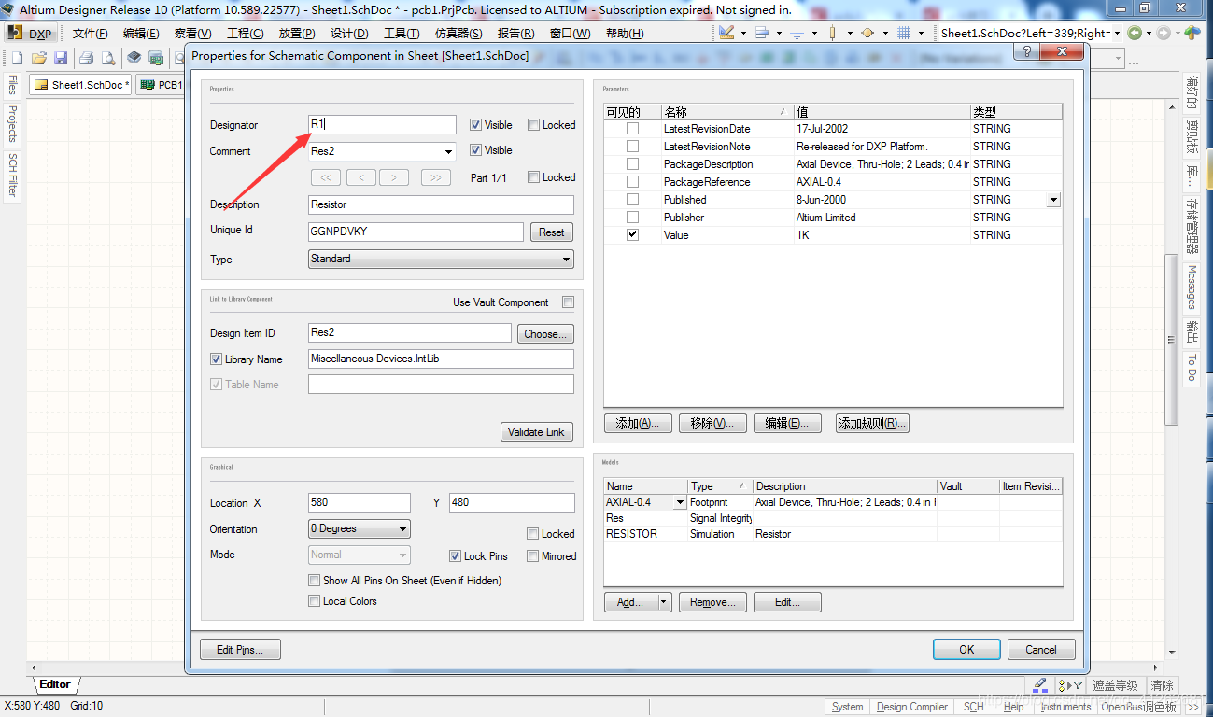Enable Show All Pins On Sheet checkbox
The image size is (1213, 717).
(x=315, y=581)
